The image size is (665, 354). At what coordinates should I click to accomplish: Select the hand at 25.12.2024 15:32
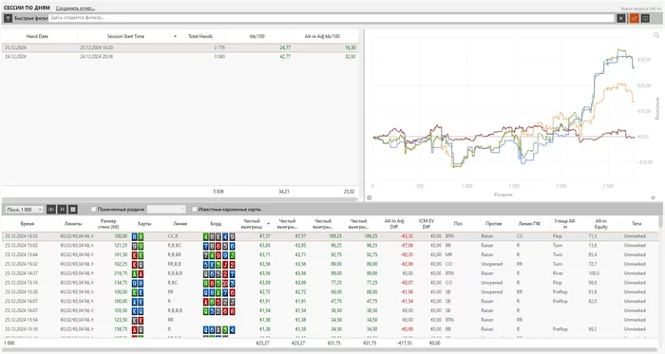[x=330, y=264]
